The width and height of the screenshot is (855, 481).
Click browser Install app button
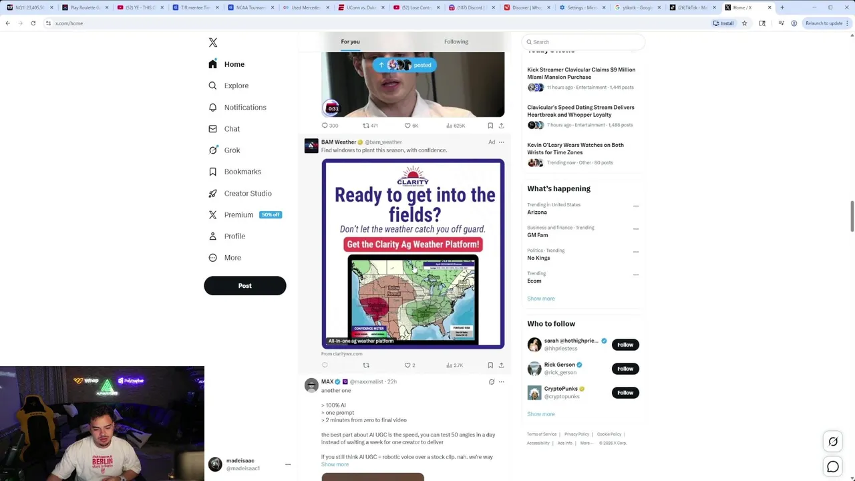coord(723,23)
